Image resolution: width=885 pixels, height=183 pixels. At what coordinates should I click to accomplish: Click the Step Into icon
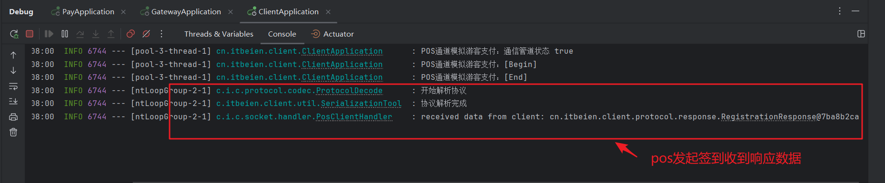pyautogui.click(x=96, y=34)
